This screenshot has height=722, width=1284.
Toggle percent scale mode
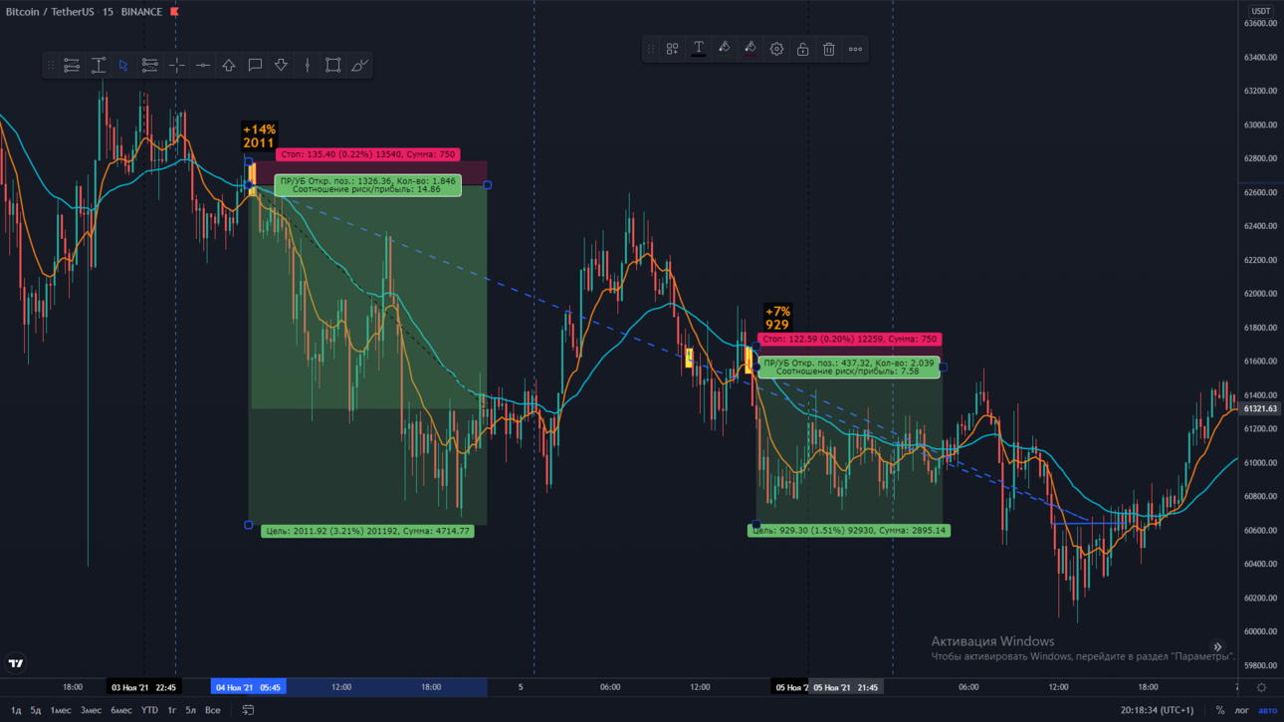coord(1220,710)
